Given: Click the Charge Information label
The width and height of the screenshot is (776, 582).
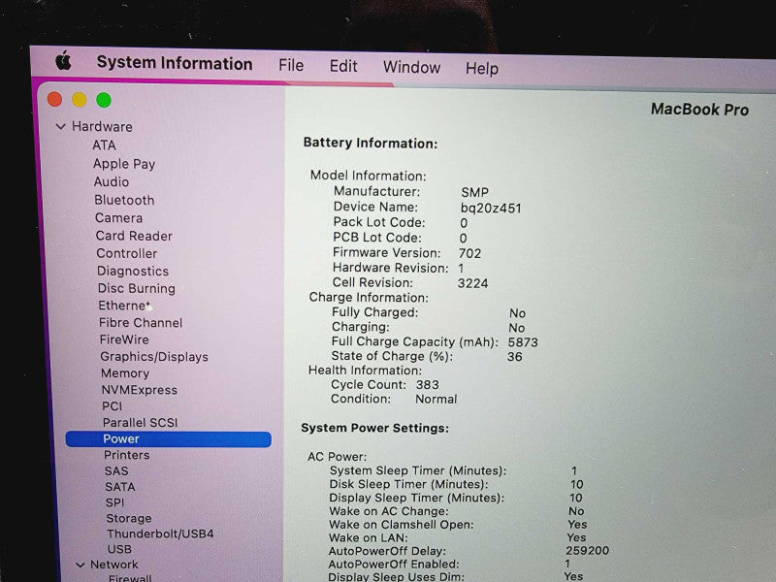Looking at the screenshot, I should pyautogui.click(x=369, y=298).
